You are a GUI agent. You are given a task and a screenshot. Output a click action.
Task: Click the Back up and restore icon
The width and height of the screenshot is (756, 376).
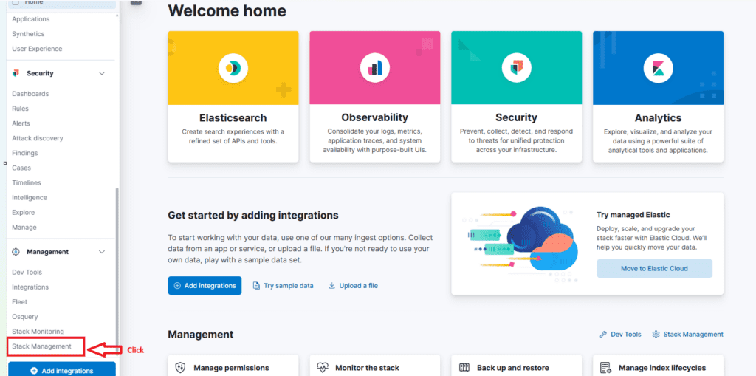[464, 367]
